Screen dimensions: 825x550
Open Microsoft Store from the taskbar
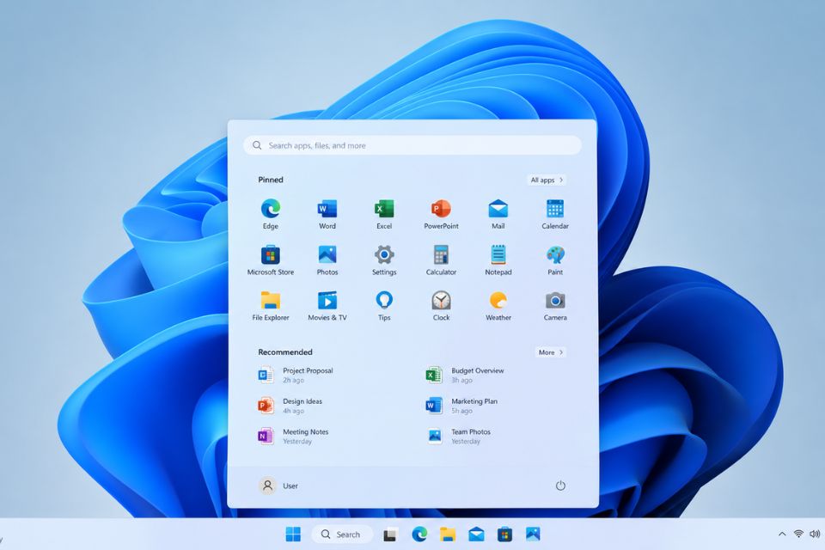(504, 535)
